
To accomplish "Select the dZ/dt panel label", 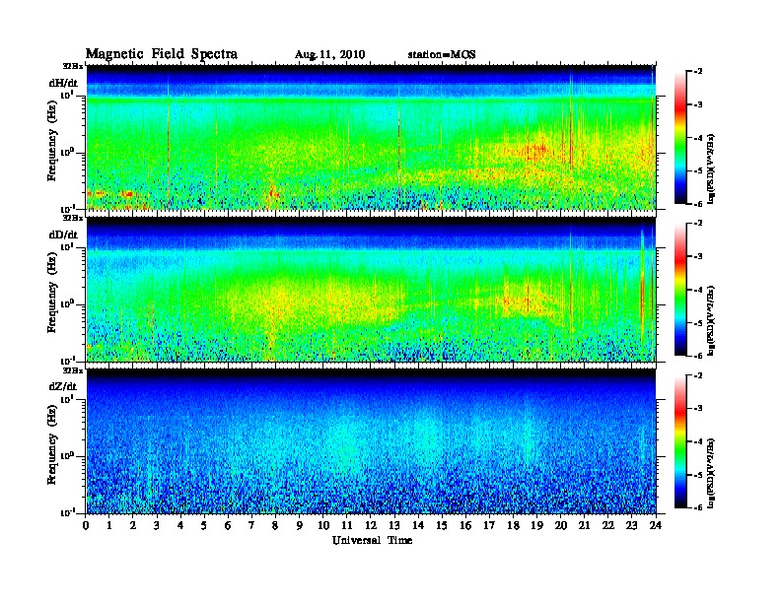I will click(63, 386).
